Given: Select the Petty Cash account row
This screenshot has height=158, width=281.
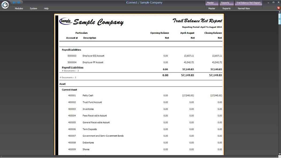Looking at the screenshot, I should tap(88, 96).
